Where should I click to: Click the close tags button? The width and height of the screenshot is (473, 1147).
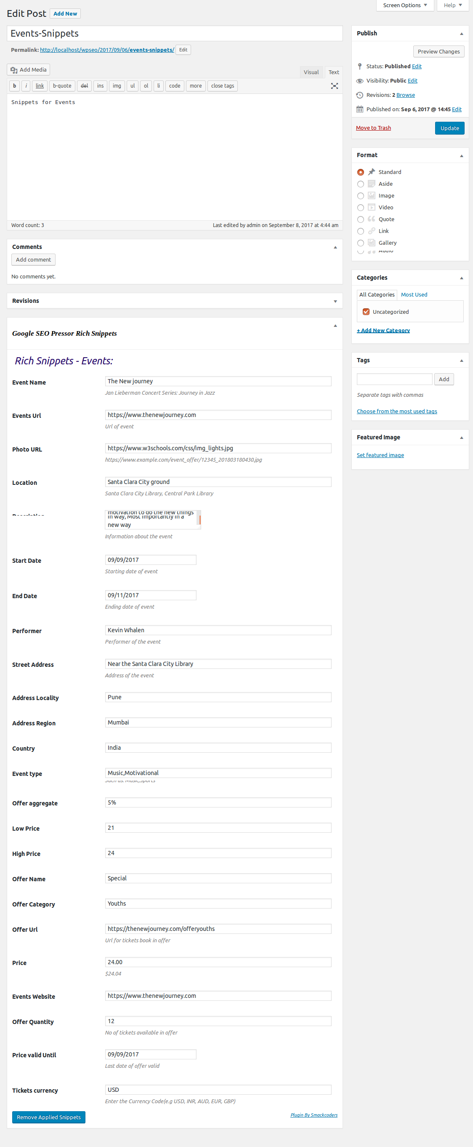pos(223,86)
